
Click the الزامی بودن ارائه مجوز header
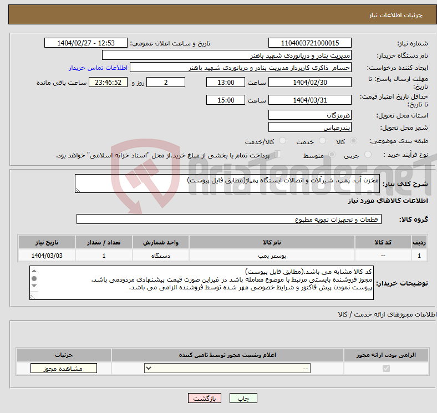[x=386, y=355]
